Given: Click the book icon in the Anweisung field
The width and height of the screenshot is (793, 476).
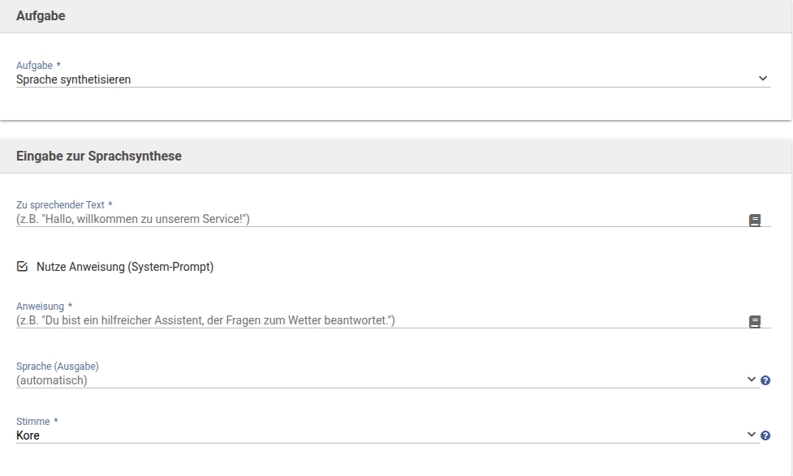Looking at the screenshot, I should coord(755,322).
